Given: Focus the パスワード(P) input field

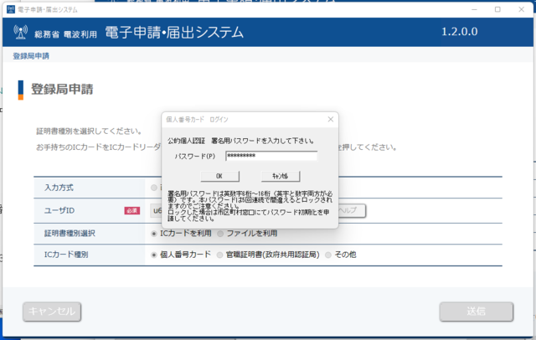Looking at the screenshot, I should click(271, 156).
